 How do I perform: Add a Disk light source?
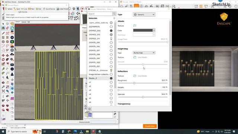[38, 9]
